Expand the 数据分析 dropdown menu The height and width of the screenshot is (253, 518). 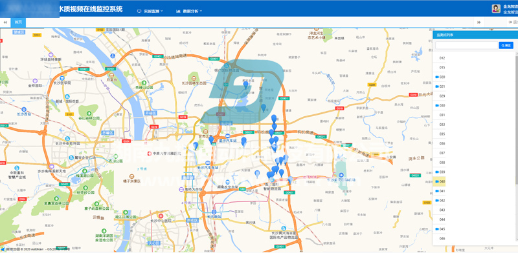(x=189, y=11)
